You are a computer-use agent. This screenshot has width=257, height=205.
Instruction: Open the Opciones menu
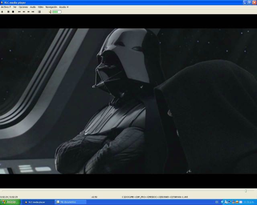(23, 7)
